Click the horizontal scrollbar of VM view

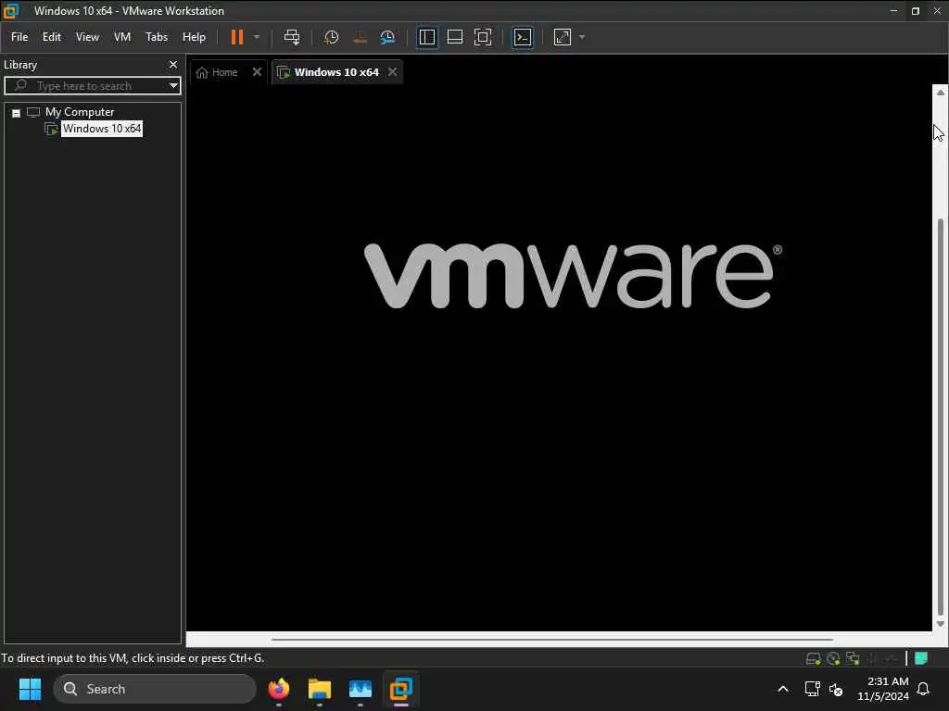(552, 639)
